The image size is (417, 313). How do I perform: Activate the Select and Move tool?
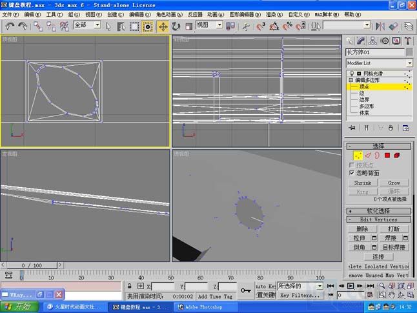[x=163, y=26]
